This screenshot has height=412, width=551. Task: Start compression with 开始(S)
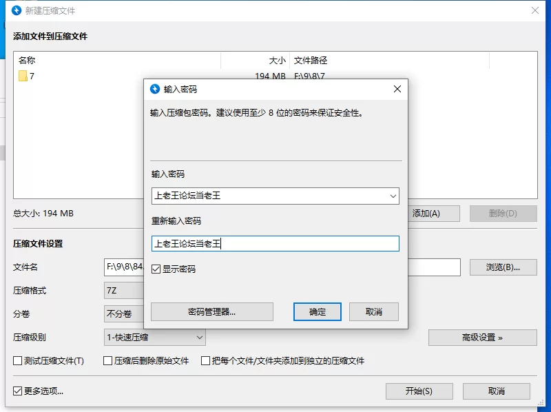pyautogui.click(x=419, y=391)
